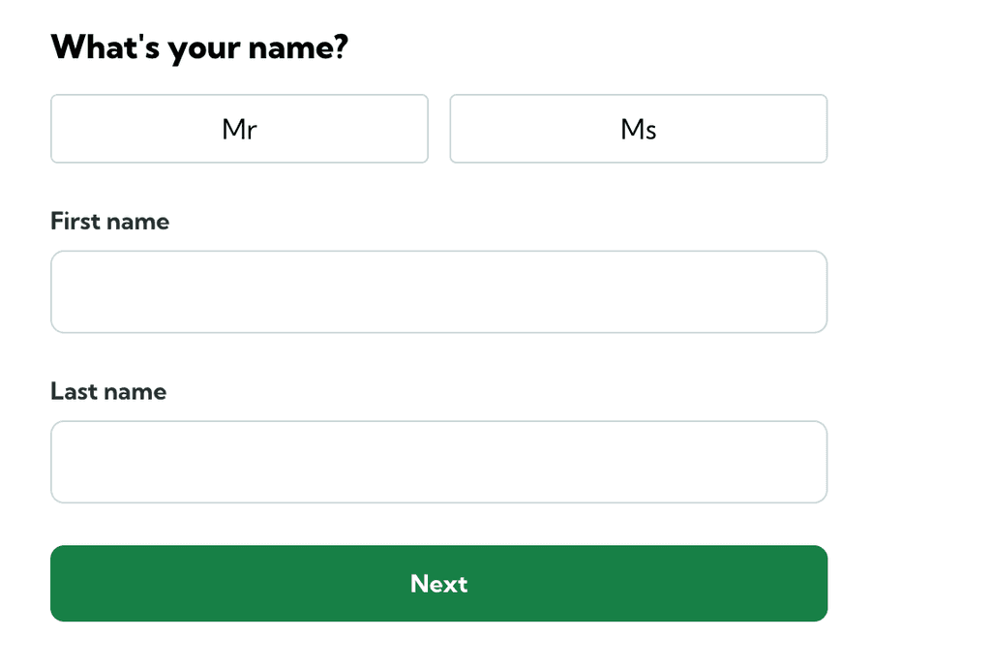Select the Ms title option

[x=638, y=129]
